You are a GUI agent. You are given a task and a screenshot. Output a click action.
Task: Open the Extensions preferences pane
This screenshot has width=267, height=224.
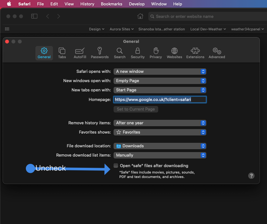coord(195,53)
